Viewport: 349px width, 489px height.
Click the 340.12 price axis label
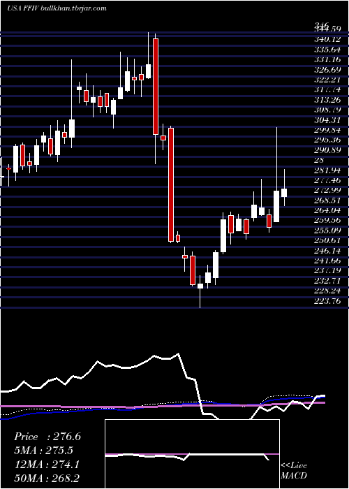pos(327,39)
